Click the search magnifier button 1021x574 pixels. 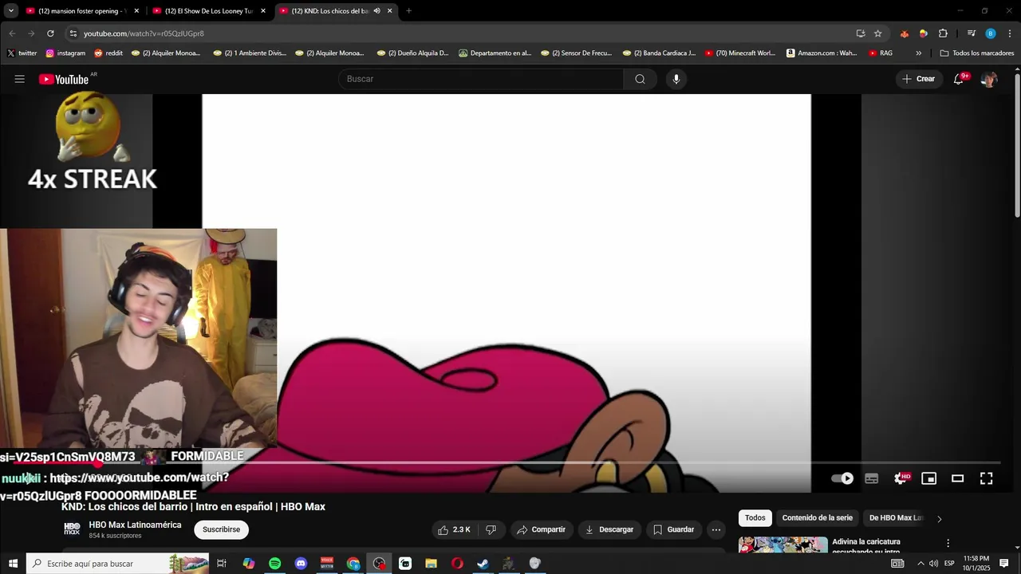click(x=640, y=79)
